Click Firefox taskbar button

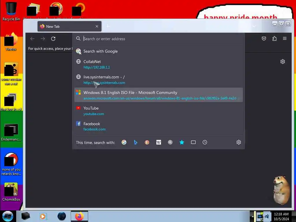coord(79,216)
